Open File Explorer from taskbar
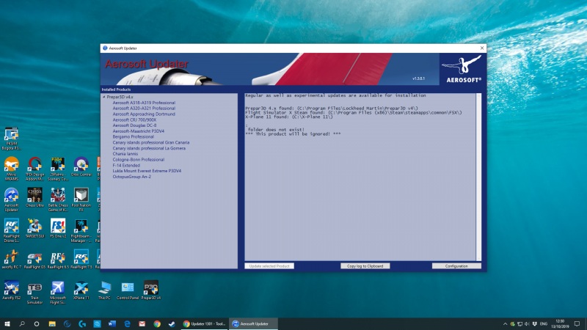587x330 pixels. point(52,324)
